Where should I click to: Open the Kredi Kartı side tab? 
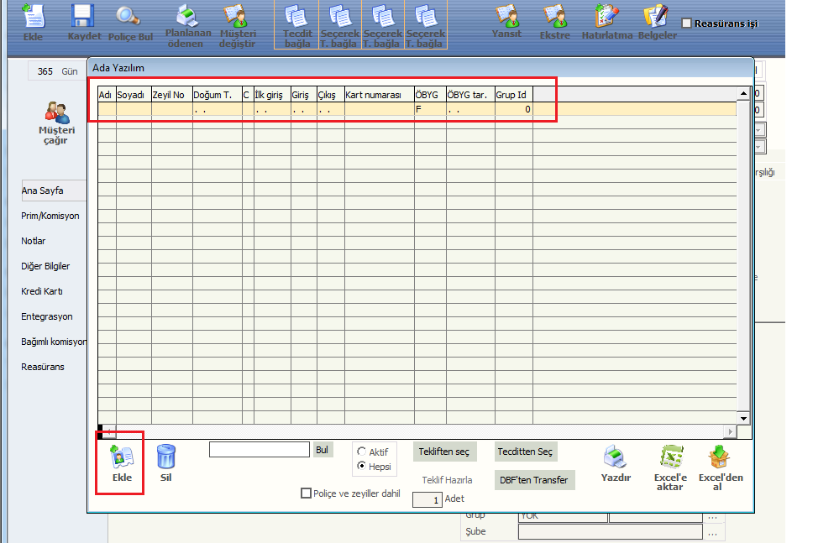click(42, 291)
